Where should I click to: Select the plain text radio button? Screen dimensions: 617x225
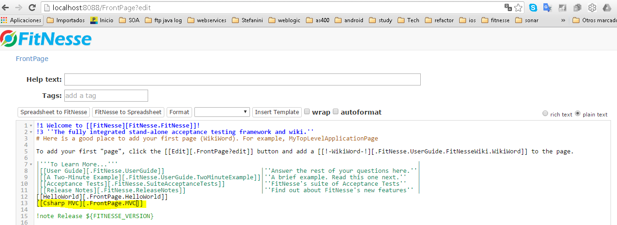[x=577, y=114]
